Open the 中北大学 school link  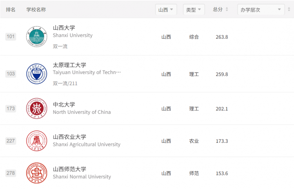[64, 104]
